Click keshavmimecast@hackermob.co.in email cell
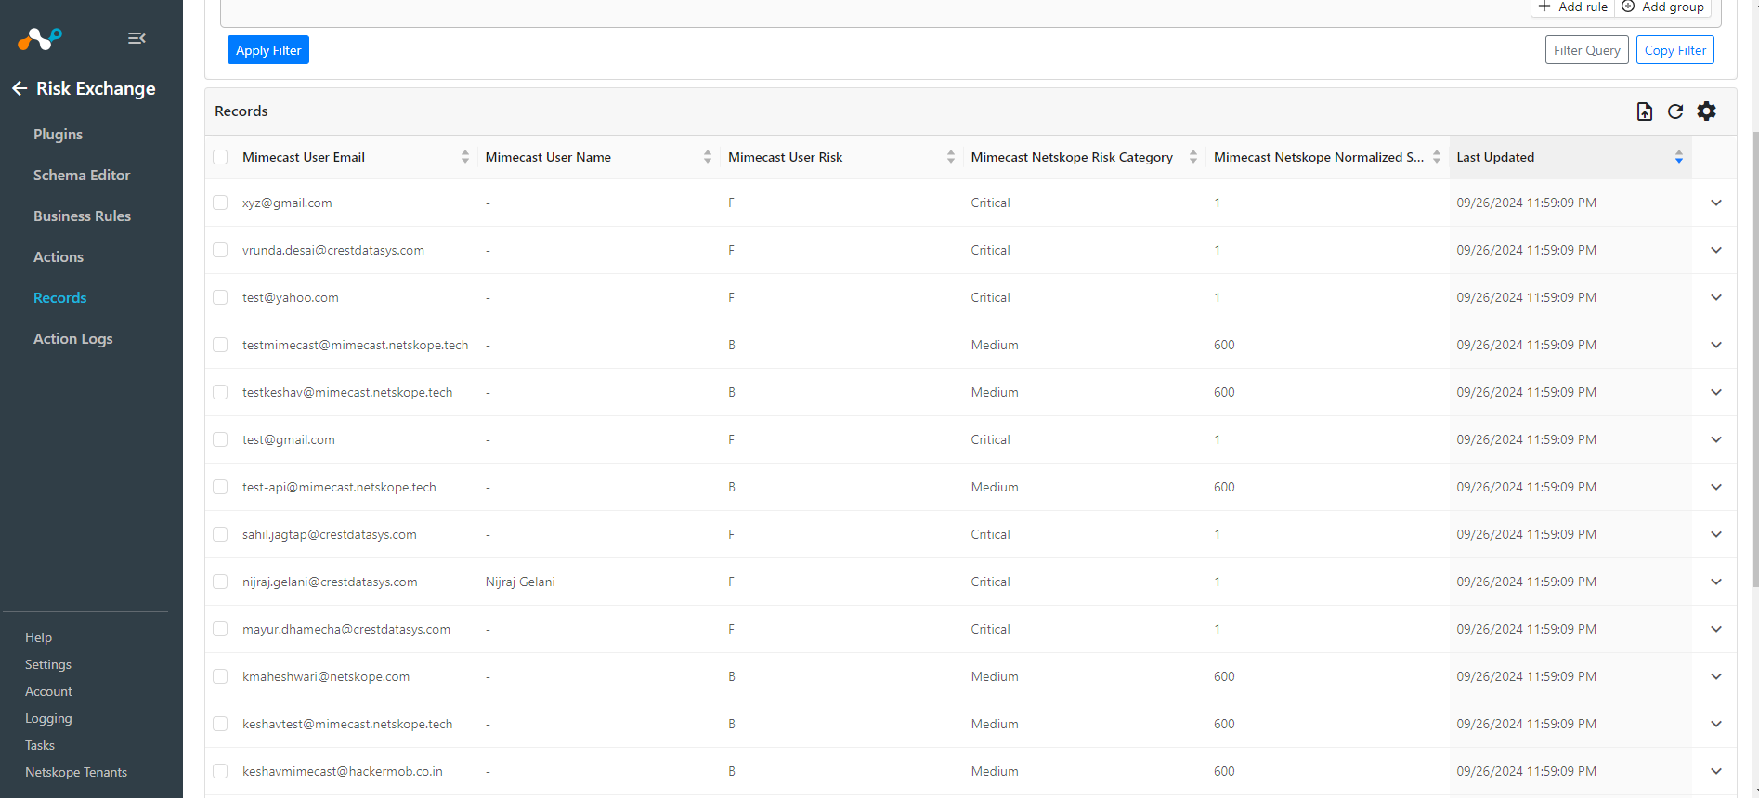The image size is (1759, 798). point(343,771)
